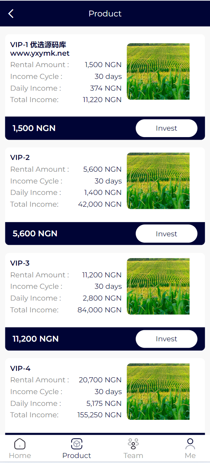
Task: Click the Product page header title
Action: click(105, 14)
